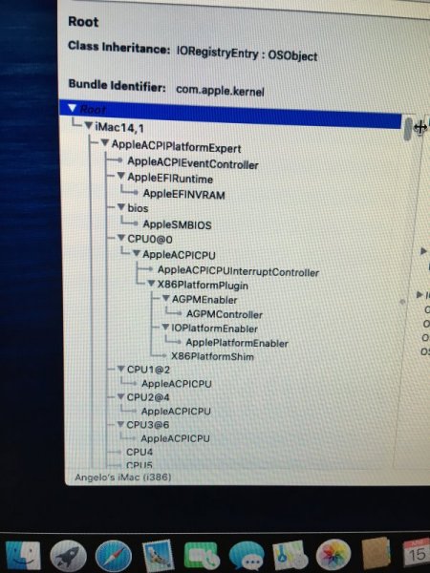The width and height of the screenshot is (430, 573).
Task: Select AppleACPICPUInterruptController row
Action: point(238,271)
